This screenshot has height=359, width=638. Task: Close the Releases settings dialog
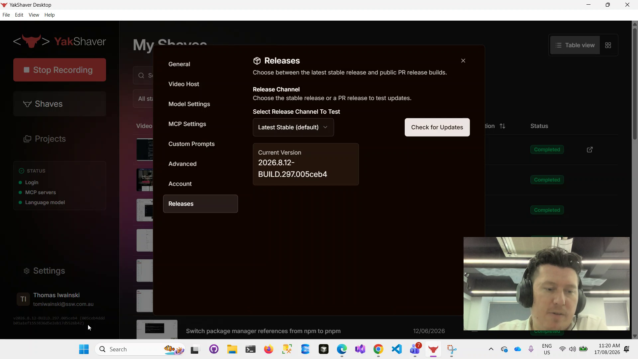coord(463,60)
